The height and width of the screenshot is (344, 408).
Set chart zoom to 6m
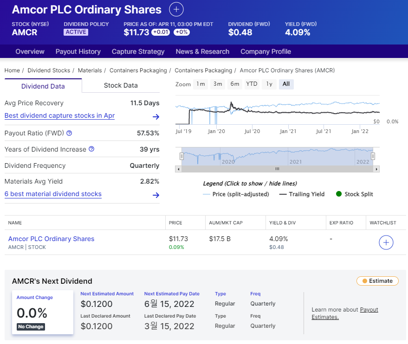click(x=235, y=84)
